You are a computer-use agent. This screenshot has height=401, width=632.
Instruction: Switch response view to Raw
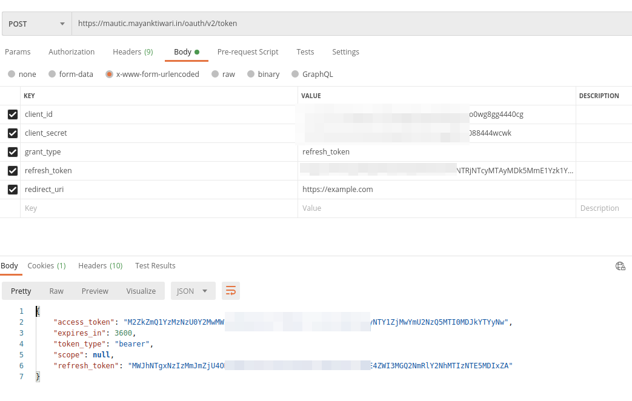pos(56,291)
